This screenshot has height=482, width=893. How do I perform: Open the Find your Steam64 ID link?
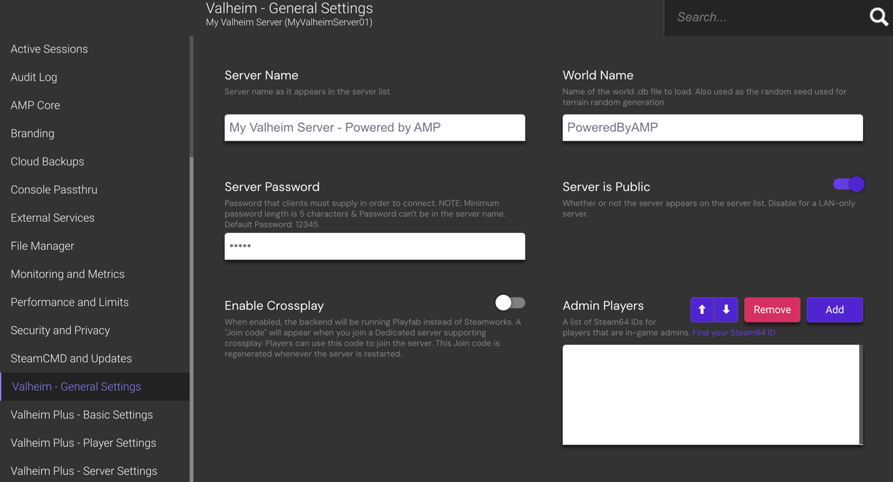[733, 332]
